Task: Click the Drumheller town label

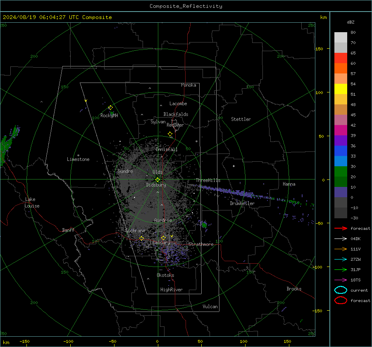Action: pyautogui.click(x=242, y=203)
